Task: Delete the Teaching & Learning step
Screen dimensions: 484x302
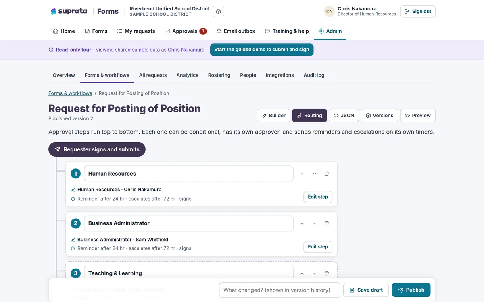Action: tap(327, 273)
